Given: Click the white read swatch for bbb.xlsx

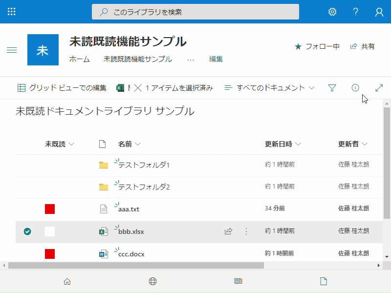Looking at the screenshot, I should (x=50, y=231).
